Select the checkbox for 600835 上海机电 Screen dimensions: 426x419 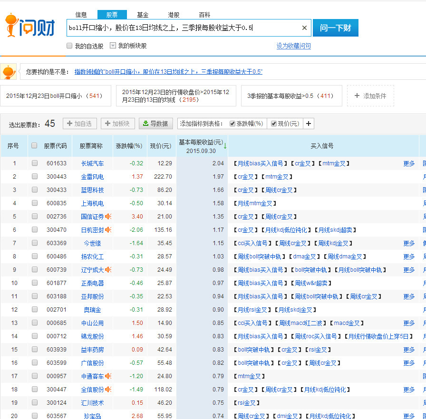[35, 203]
